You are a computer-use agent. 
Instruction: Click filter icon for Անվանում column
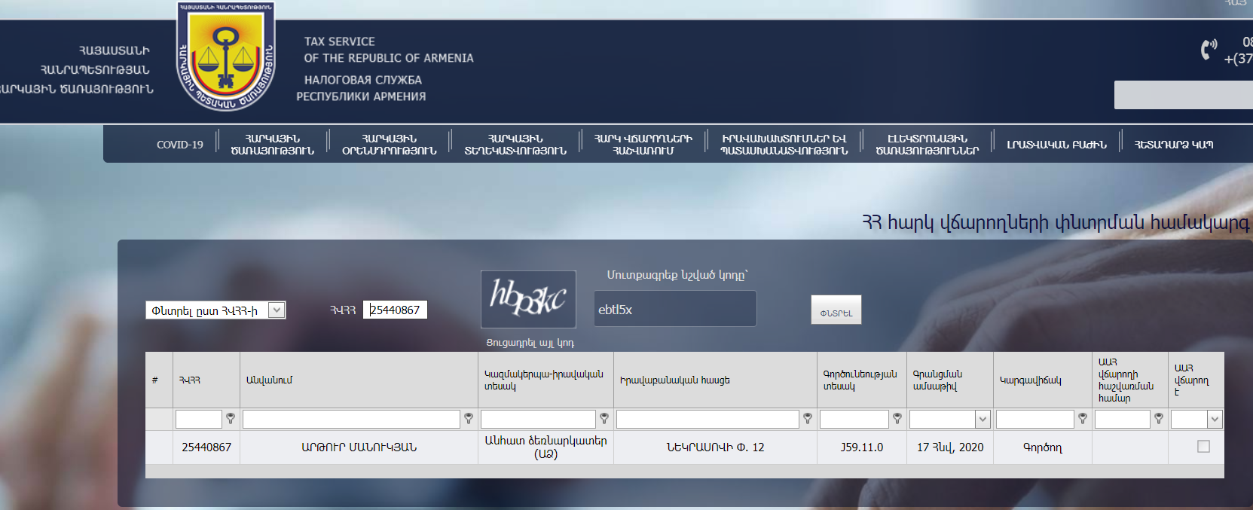pyautogui.click(x=469, y=419)
